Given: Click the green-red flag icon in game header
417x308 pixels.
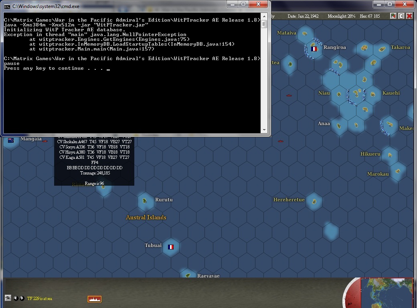Looking at the screenshot, I should pyautogui.click(x=393, y=16).
